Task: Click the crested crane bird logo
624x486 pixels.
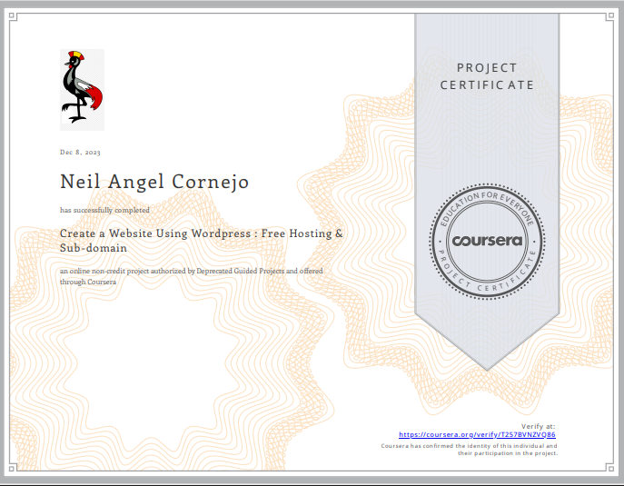Action: point(82,88)
